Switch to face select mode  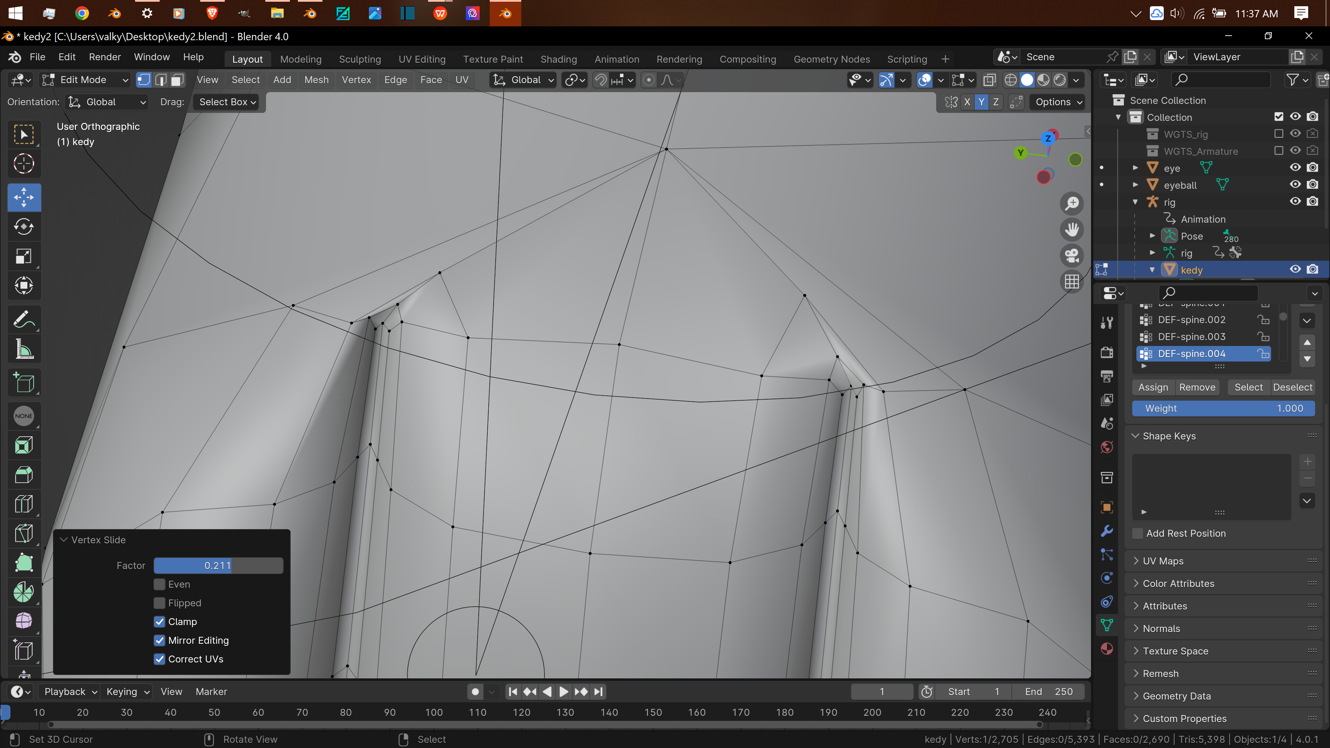178,80
